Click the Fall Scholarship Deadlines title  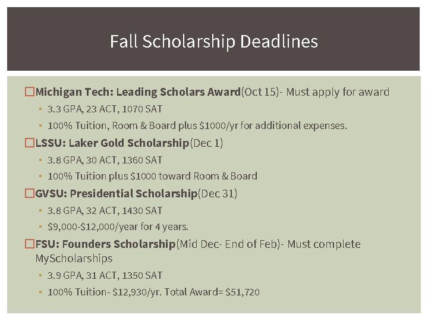214,42
